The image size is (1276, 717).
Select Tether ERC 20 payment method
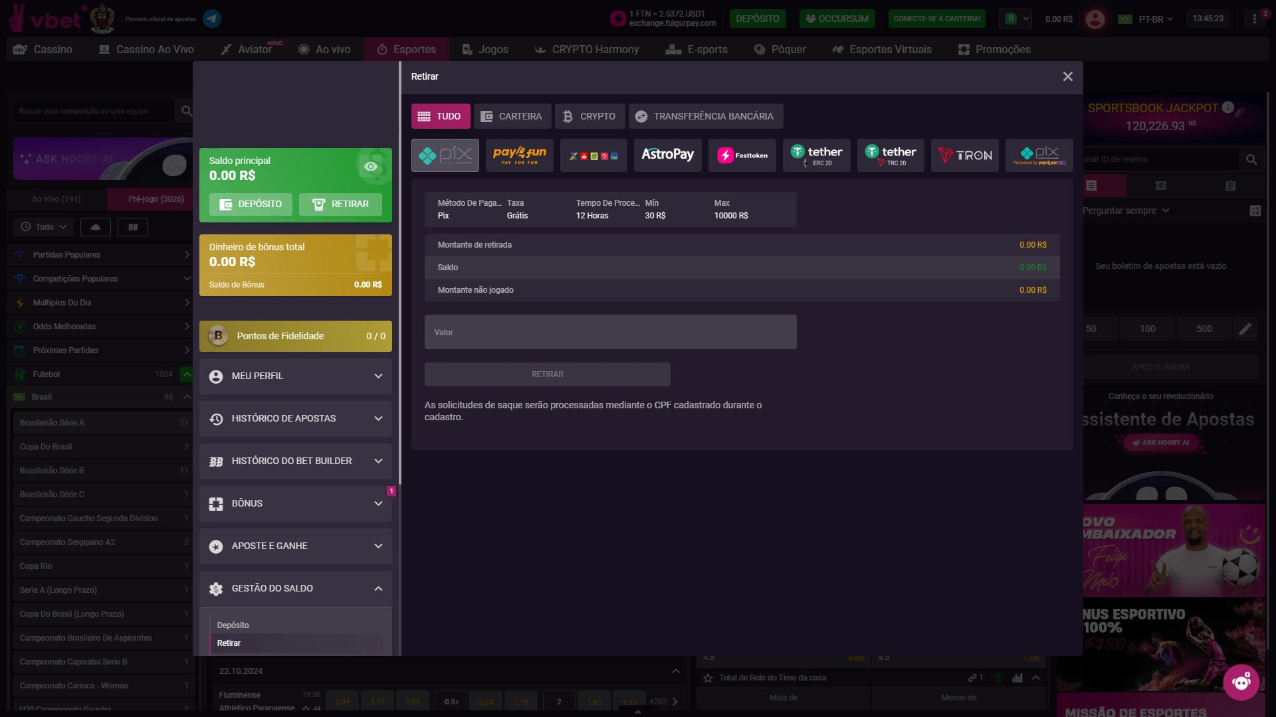point(816,155)
